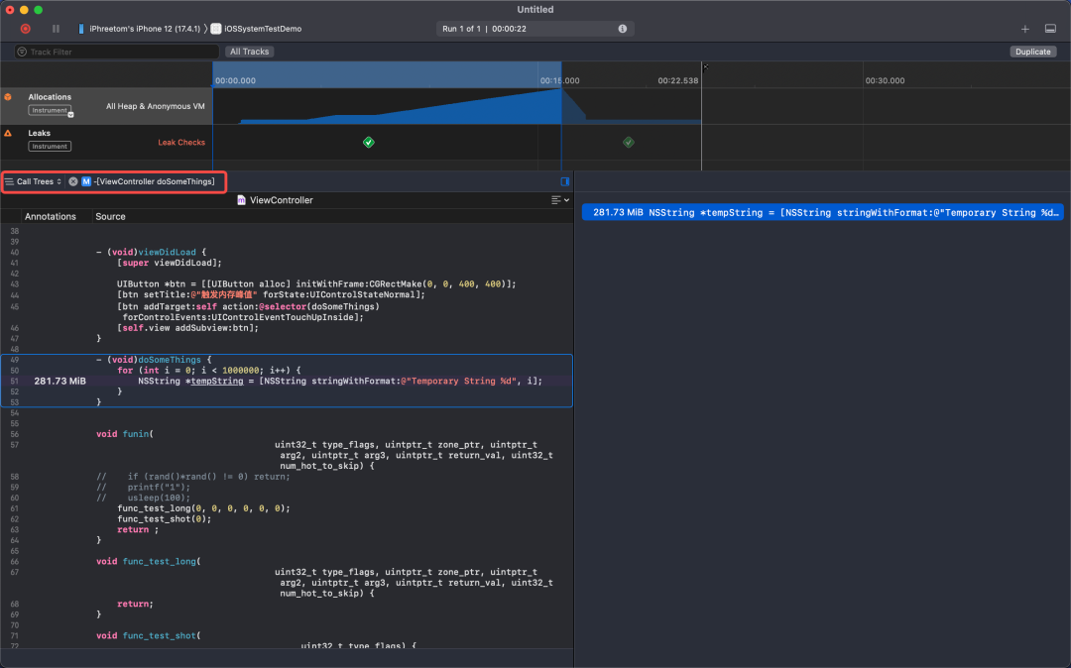Close the Instruments window
Viewport: 1071px width, 668px height.
(x=10, y=10)
